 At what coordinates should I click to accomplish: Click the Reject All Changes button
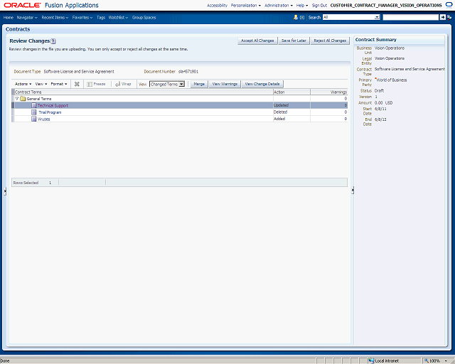pyautogui.click(x=330, y=41)
